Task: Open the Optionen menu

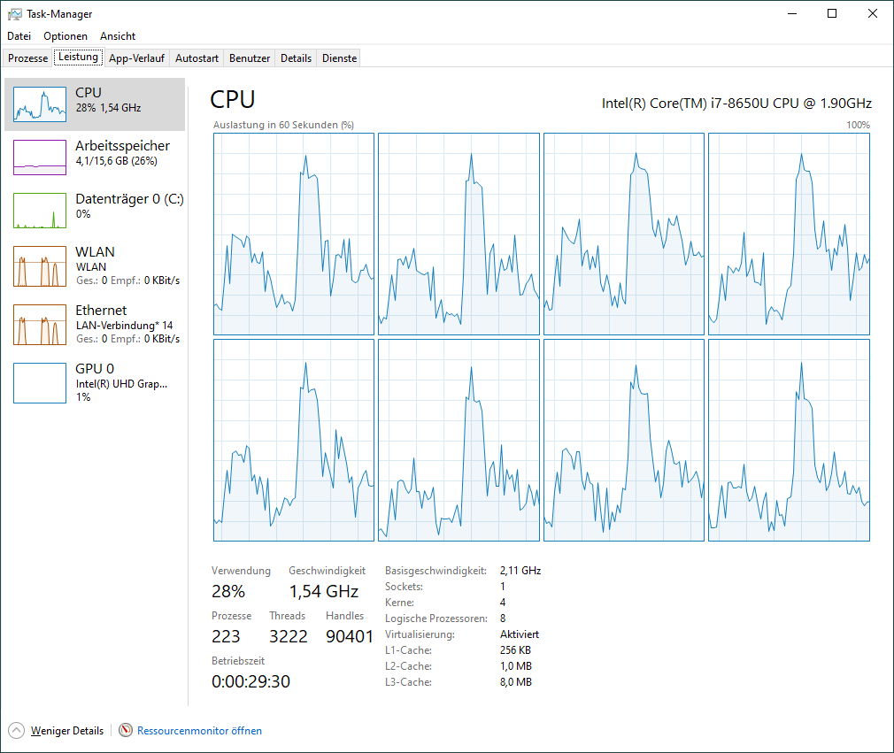Action: (66, 36)
